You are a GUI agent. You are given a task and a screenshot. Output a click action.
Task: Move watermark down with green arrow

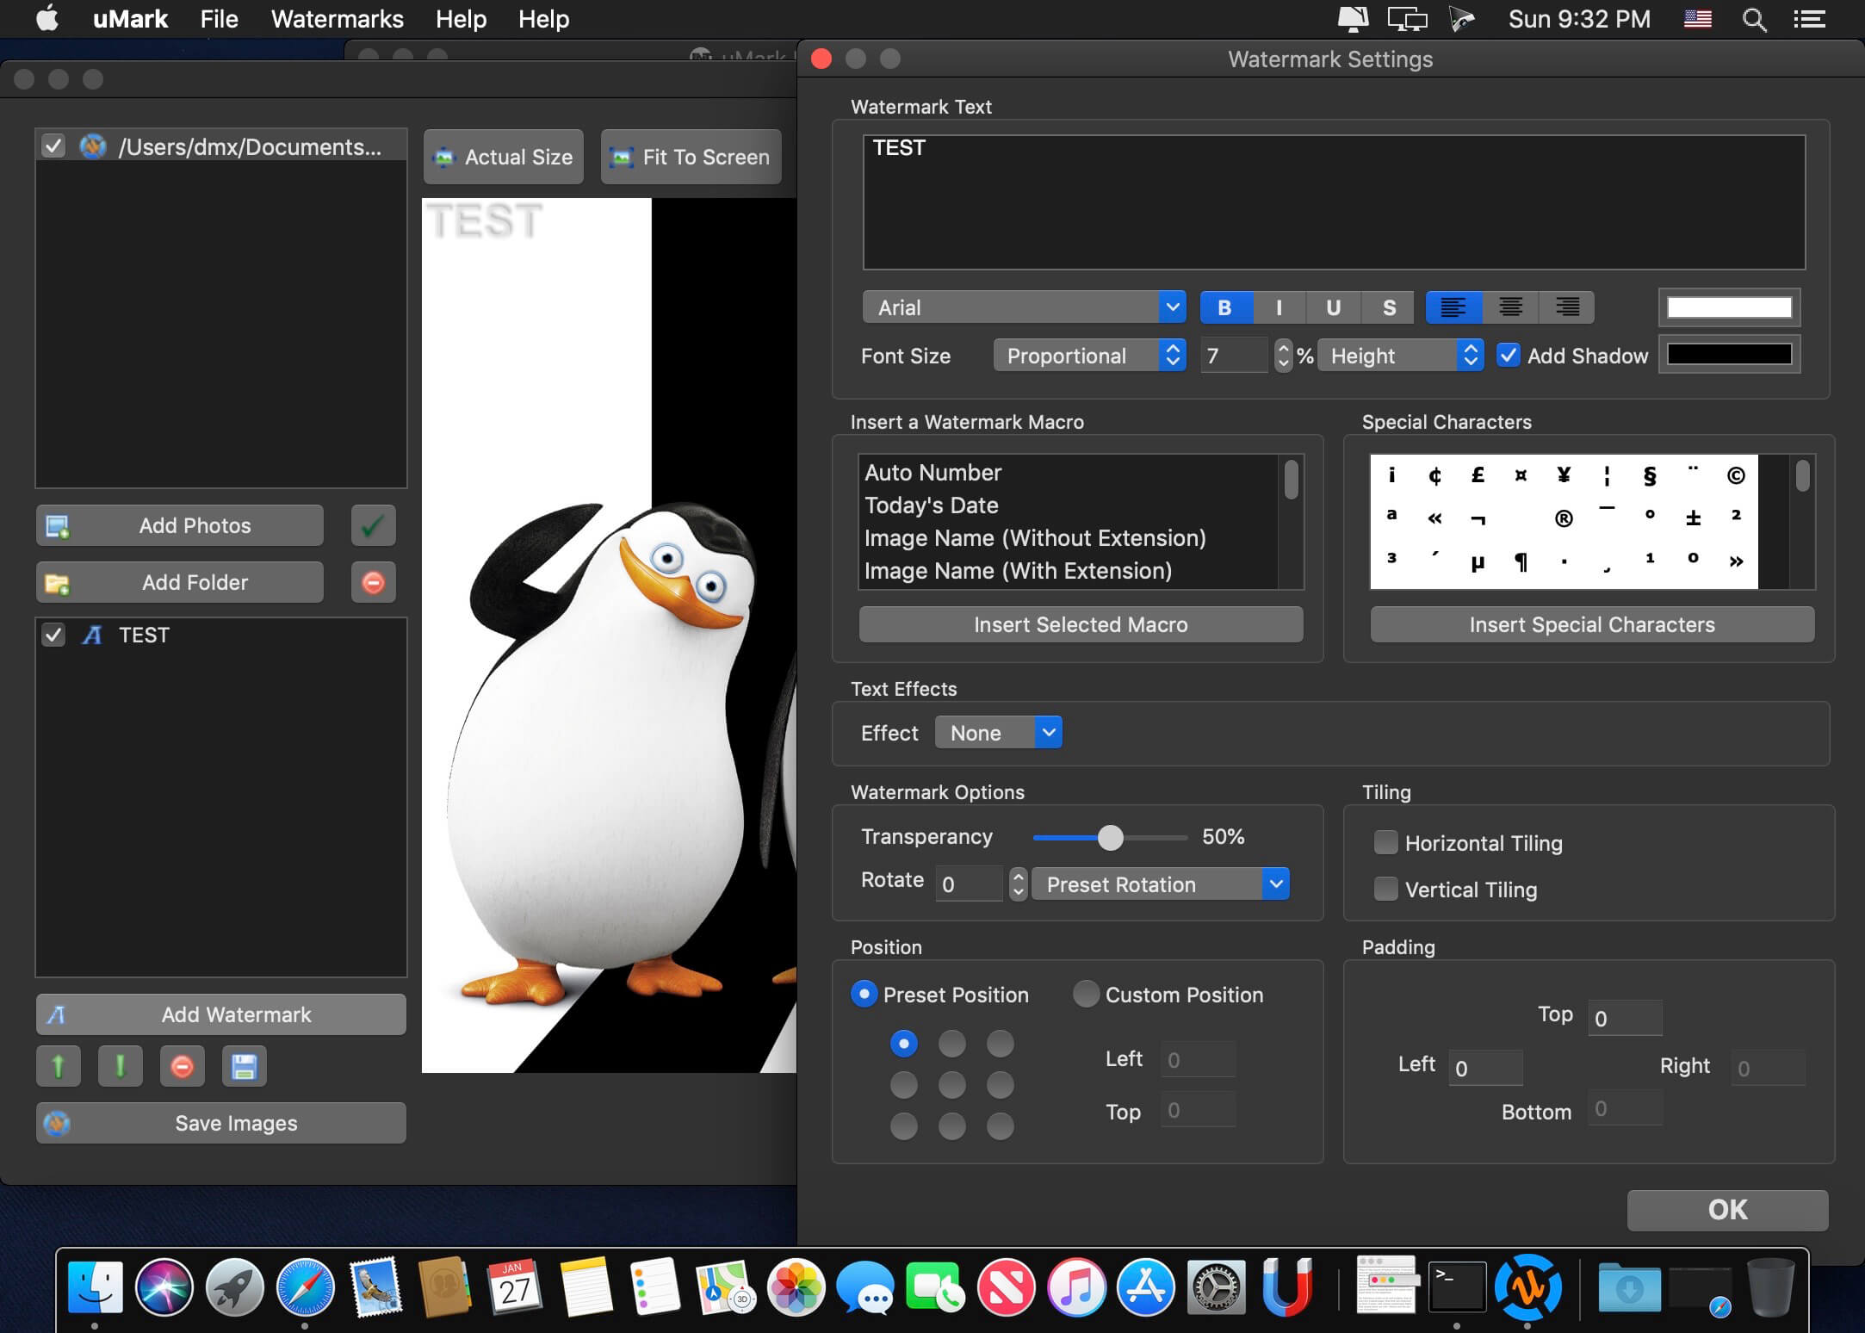pyautogui.click(x=121, y=1067)
